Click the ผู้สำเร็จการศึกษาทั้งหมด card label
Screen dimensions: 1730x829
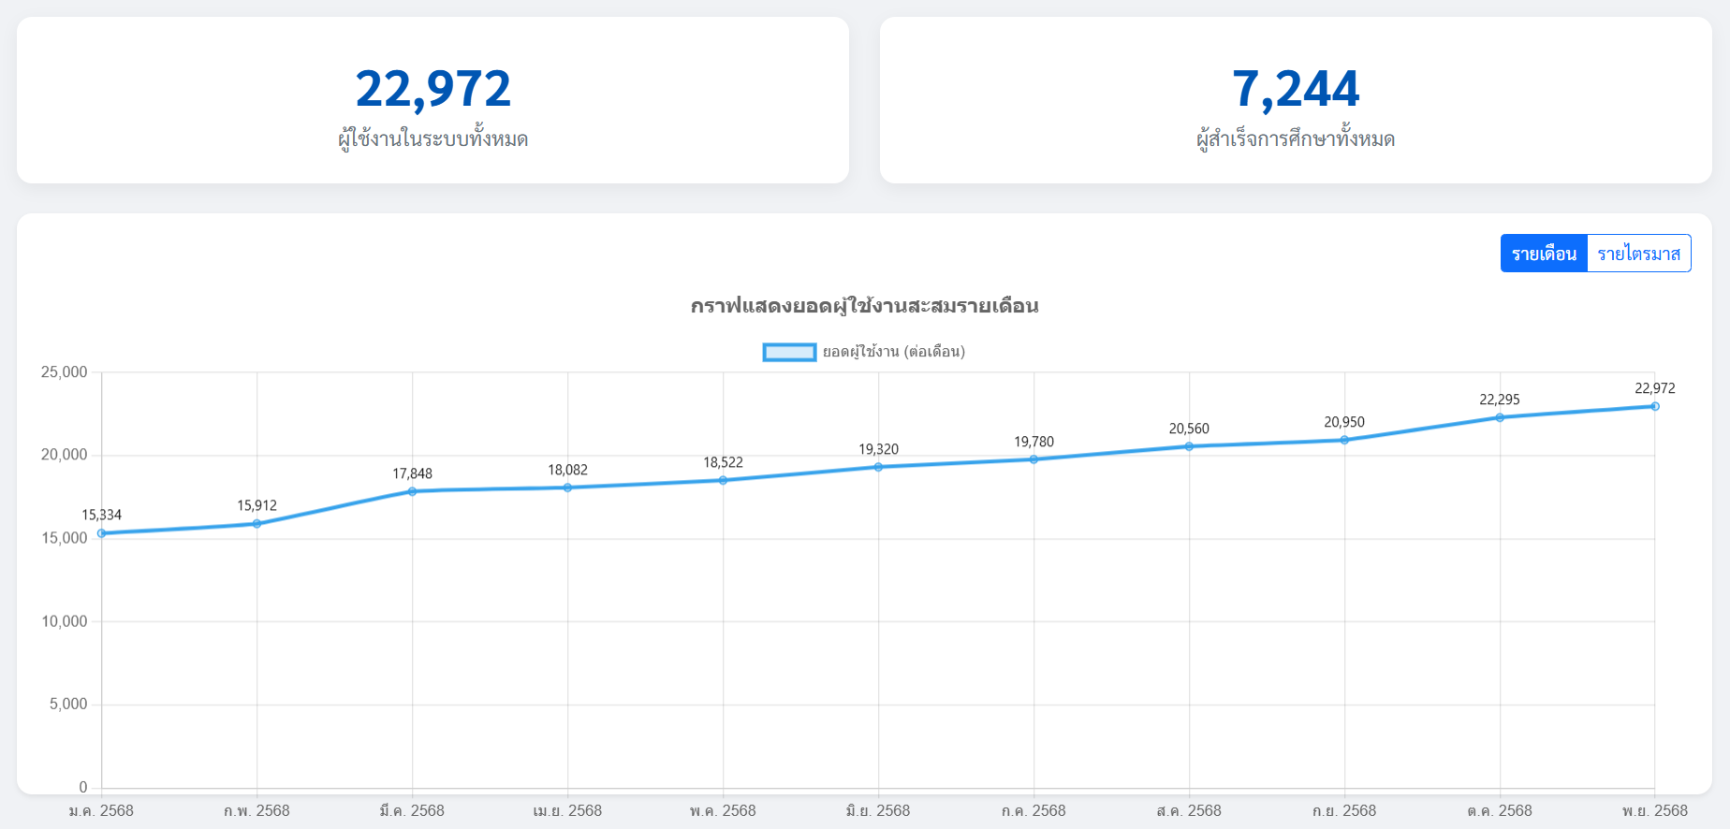click(1296, 139)
